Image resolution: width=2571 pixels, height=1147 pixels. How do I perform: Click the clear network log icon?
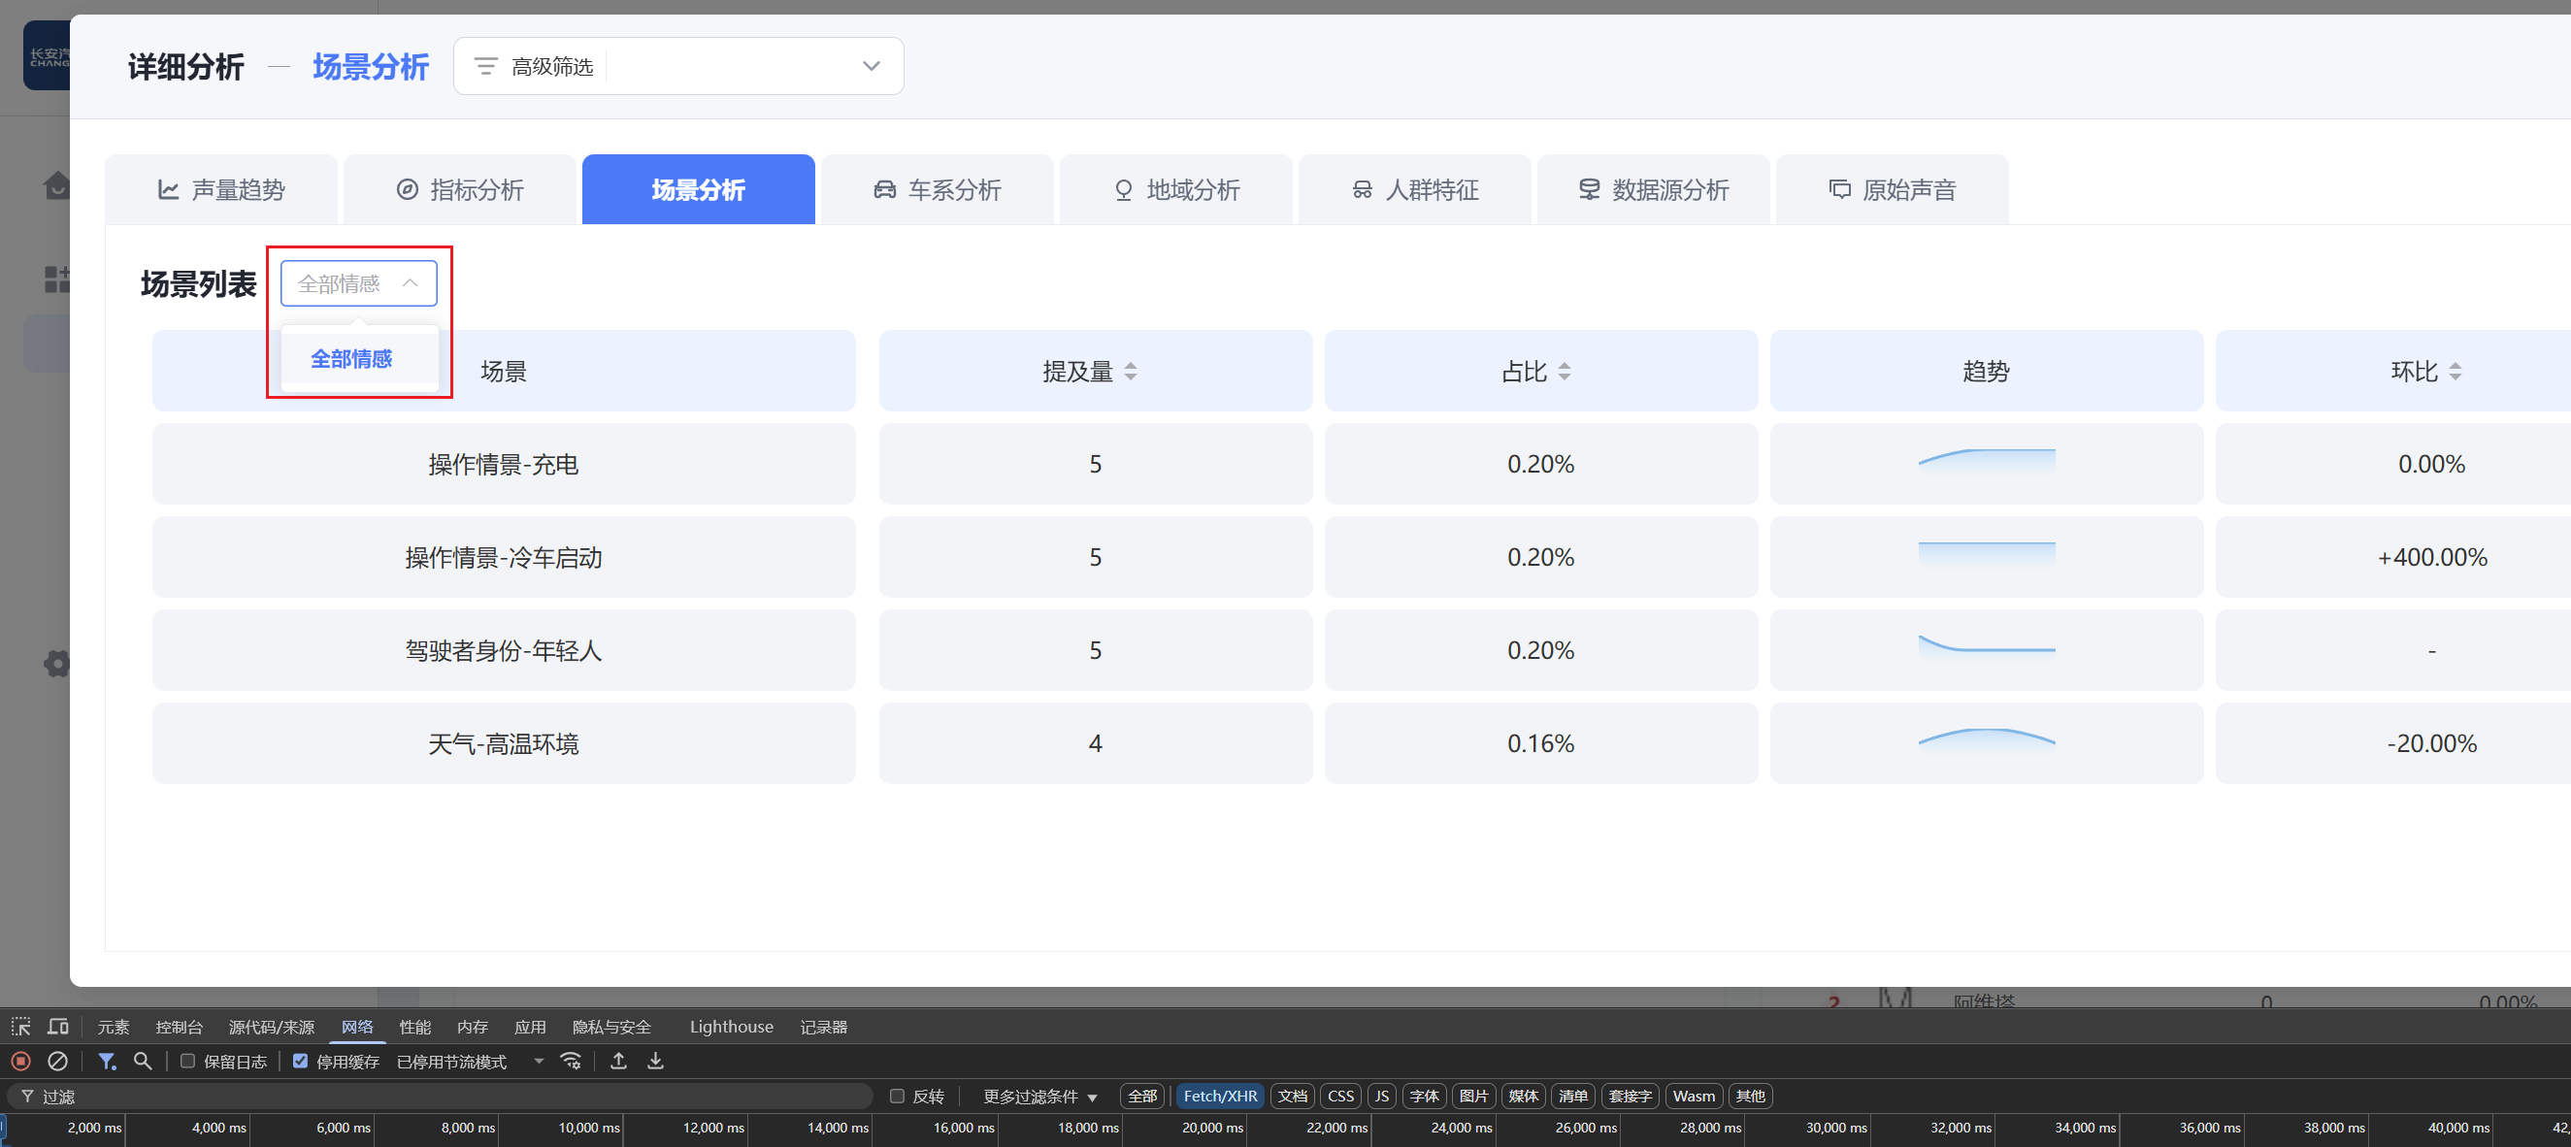[x=58, y=1062]
